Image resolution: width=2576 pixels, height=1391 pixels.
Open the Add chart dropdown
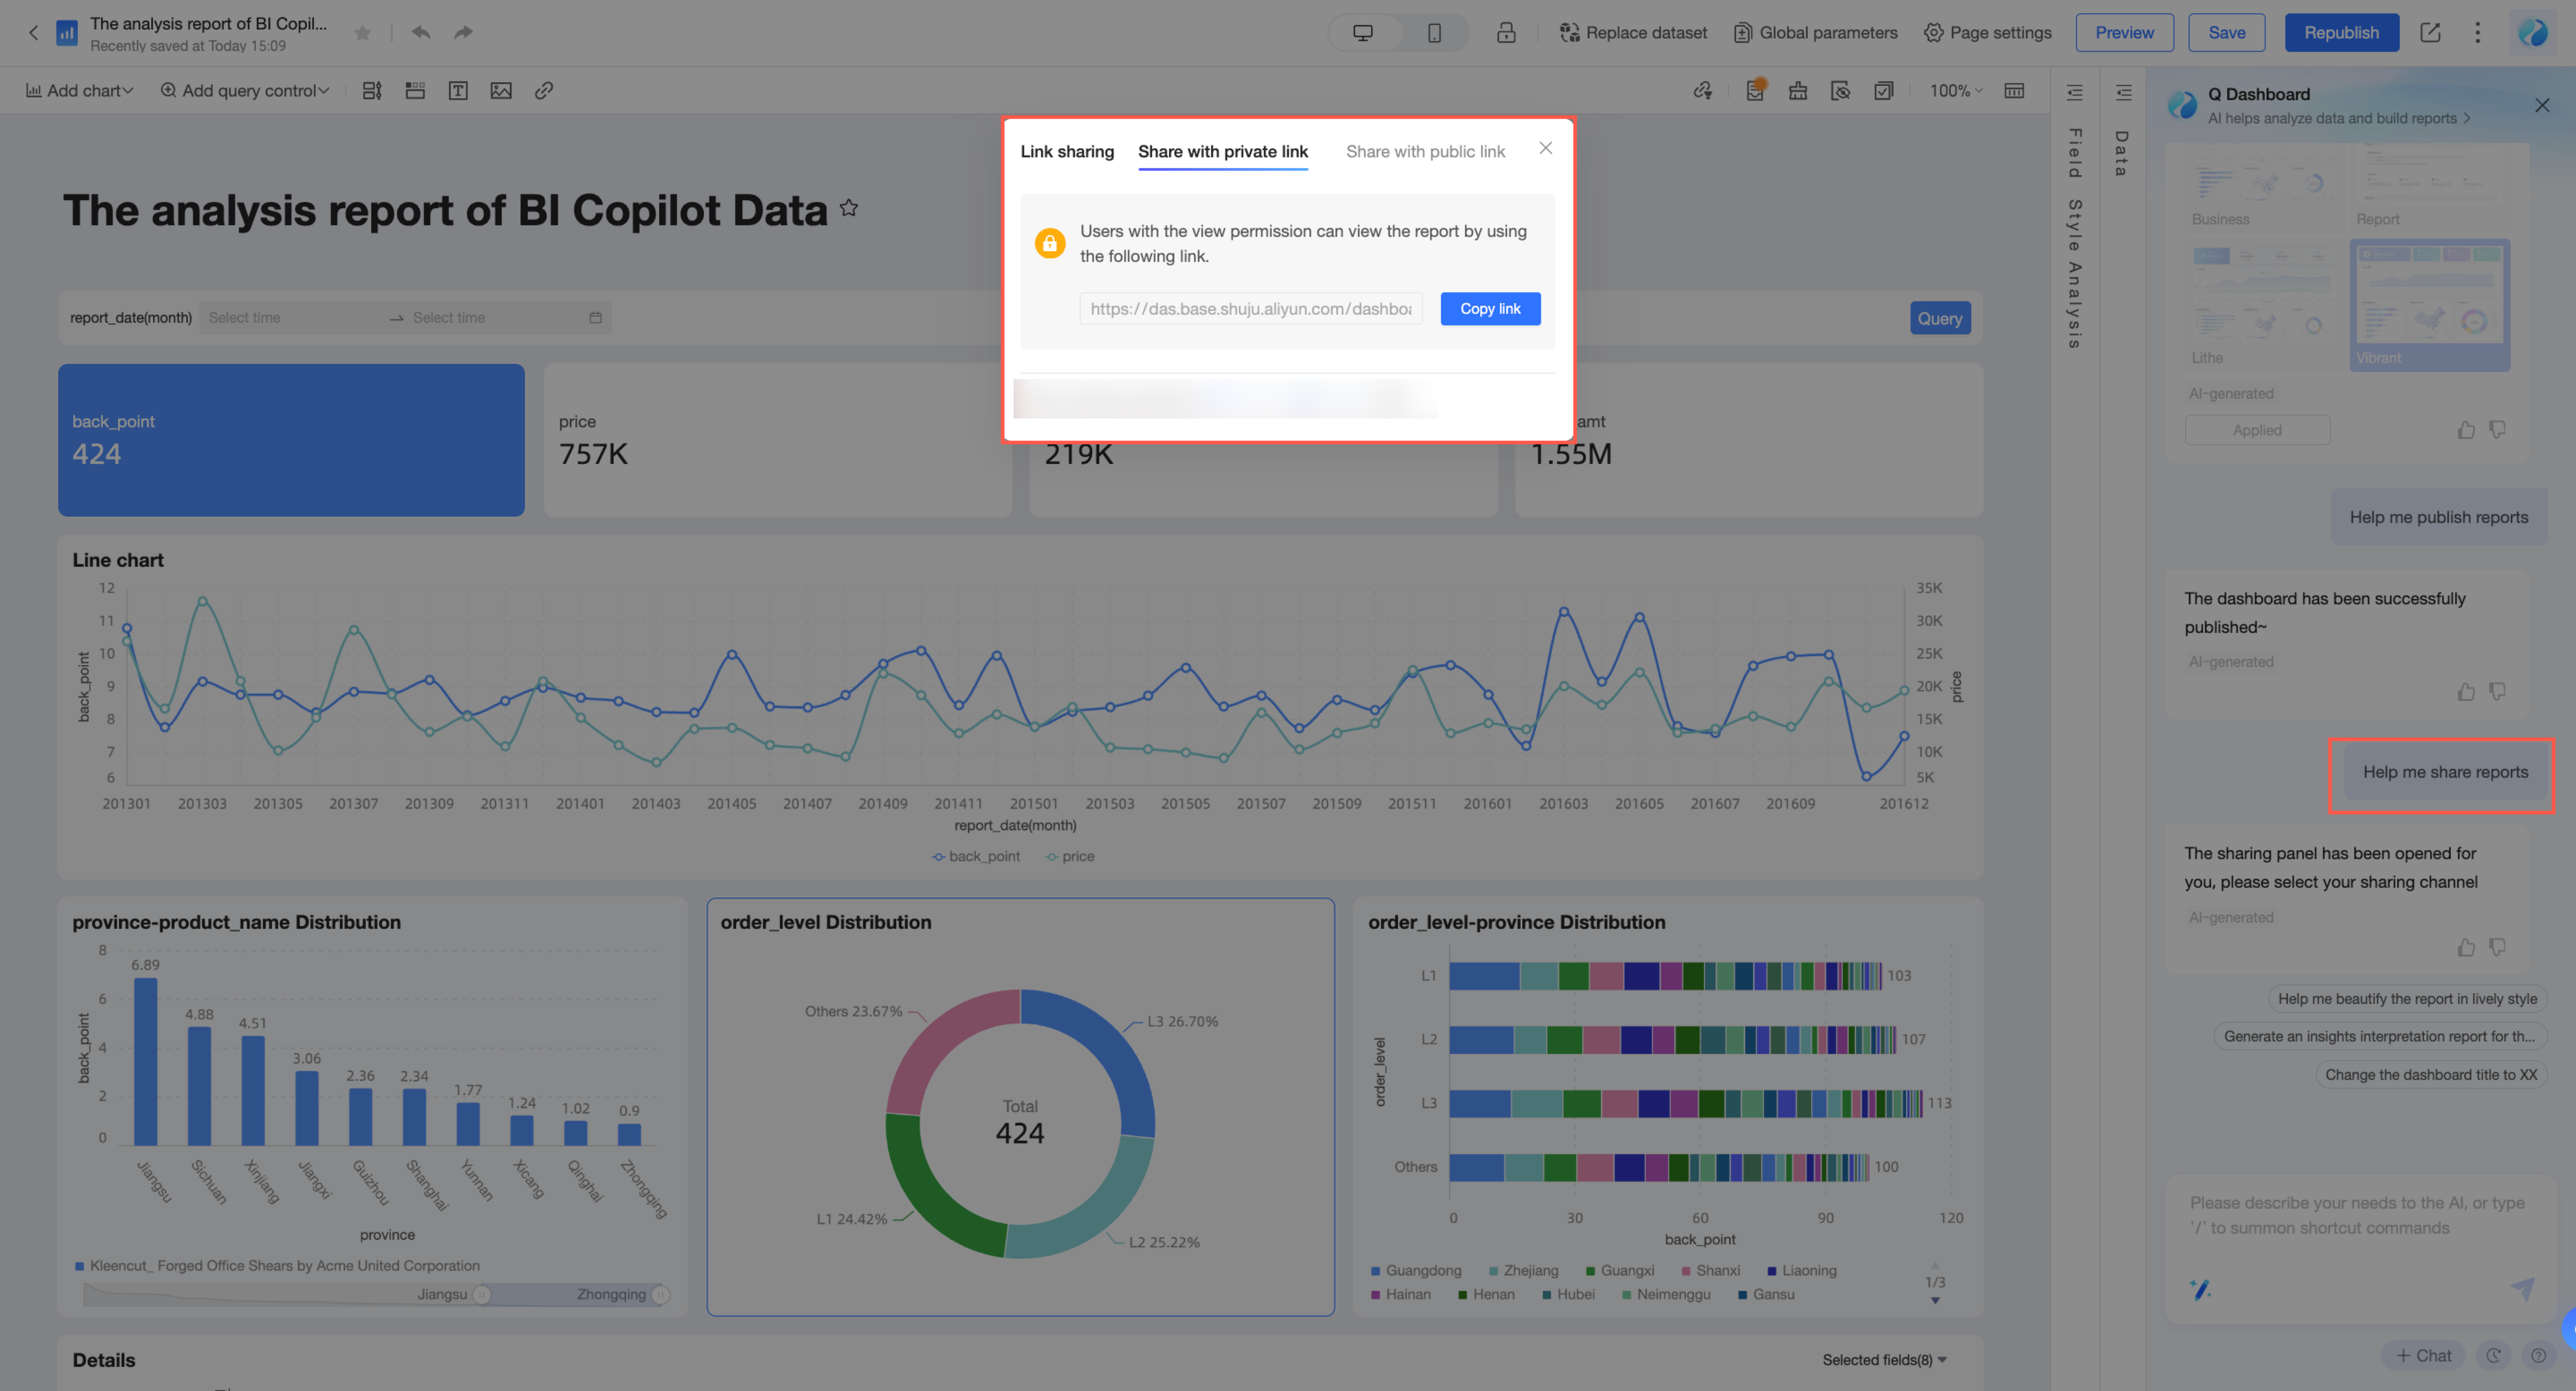79,91
